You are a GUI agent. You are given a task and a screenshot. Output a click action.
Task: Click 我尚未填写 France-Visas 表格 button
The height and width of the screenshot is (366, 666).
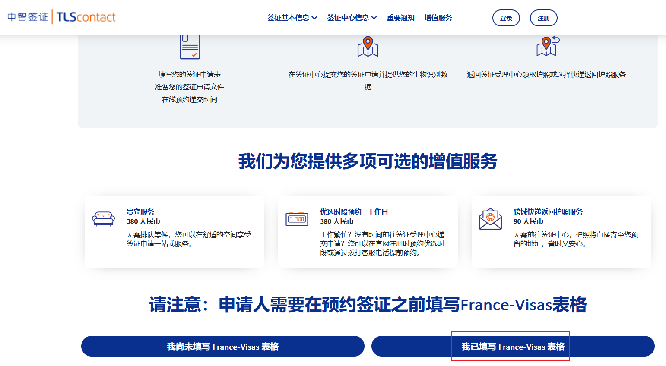coord(223,346)
